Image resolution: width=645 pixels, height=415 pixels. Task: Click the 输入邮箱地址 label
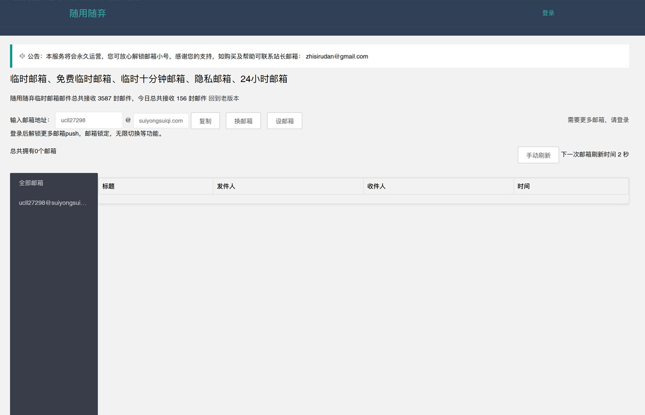(x=30, y=120)
